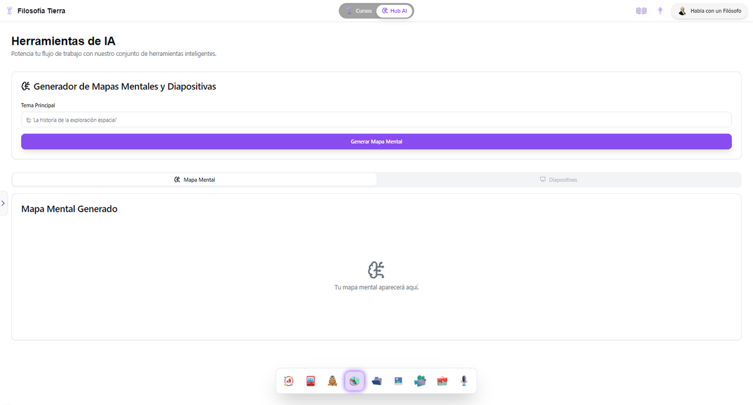
Task: Click Generador de Mapas Mentales y Diapositivas title
Action: [125, 86]
